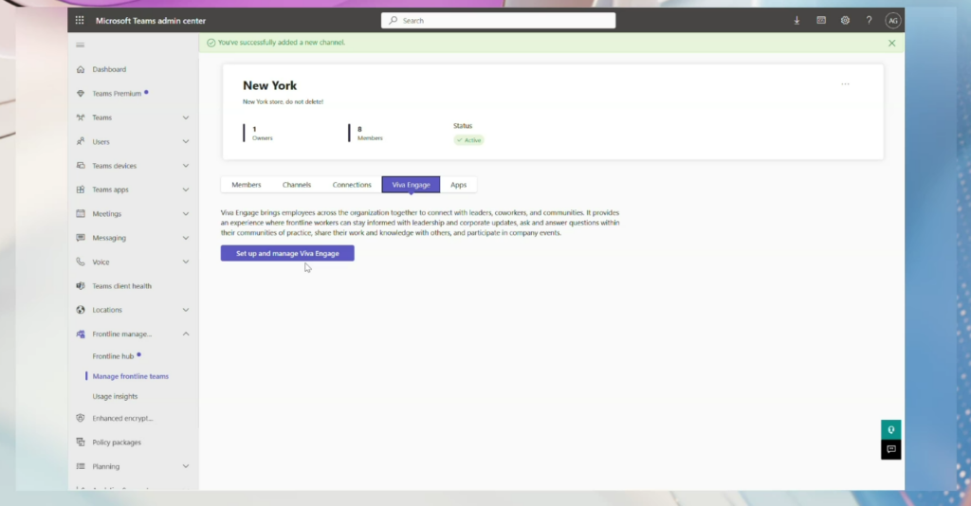Screen dimensions: 971x506
Task: Click the Messaging chat icon
Action: pyautogui.click(x=81, y=238)
